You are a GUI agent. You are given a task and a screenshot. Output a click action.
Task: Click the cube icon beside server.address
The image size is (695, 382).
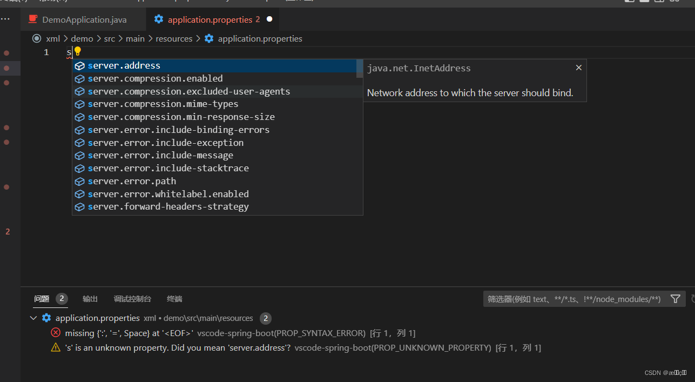pyautogui.click(x=79, y=66)
